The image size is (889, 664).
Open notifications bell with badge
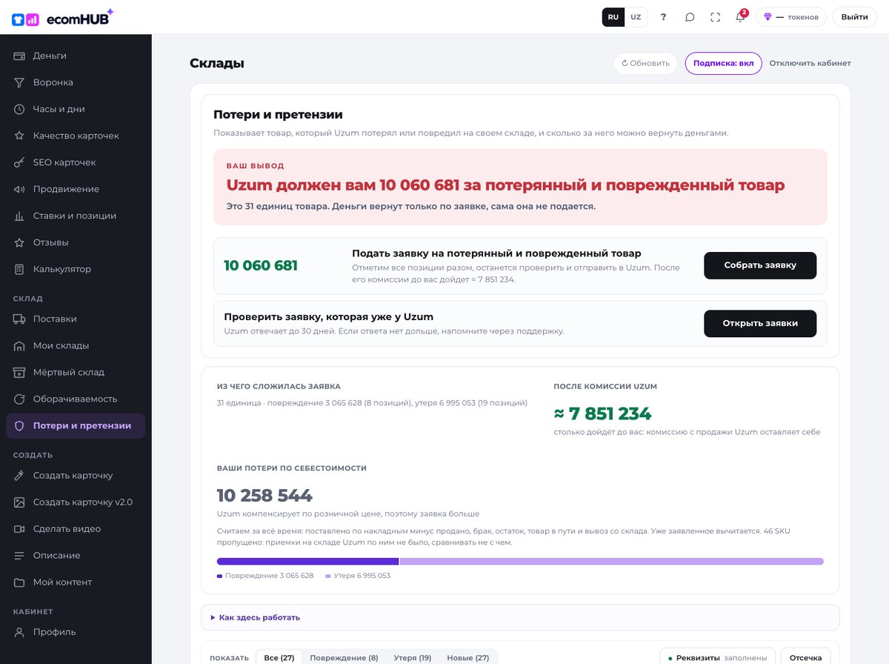(740, 16)
